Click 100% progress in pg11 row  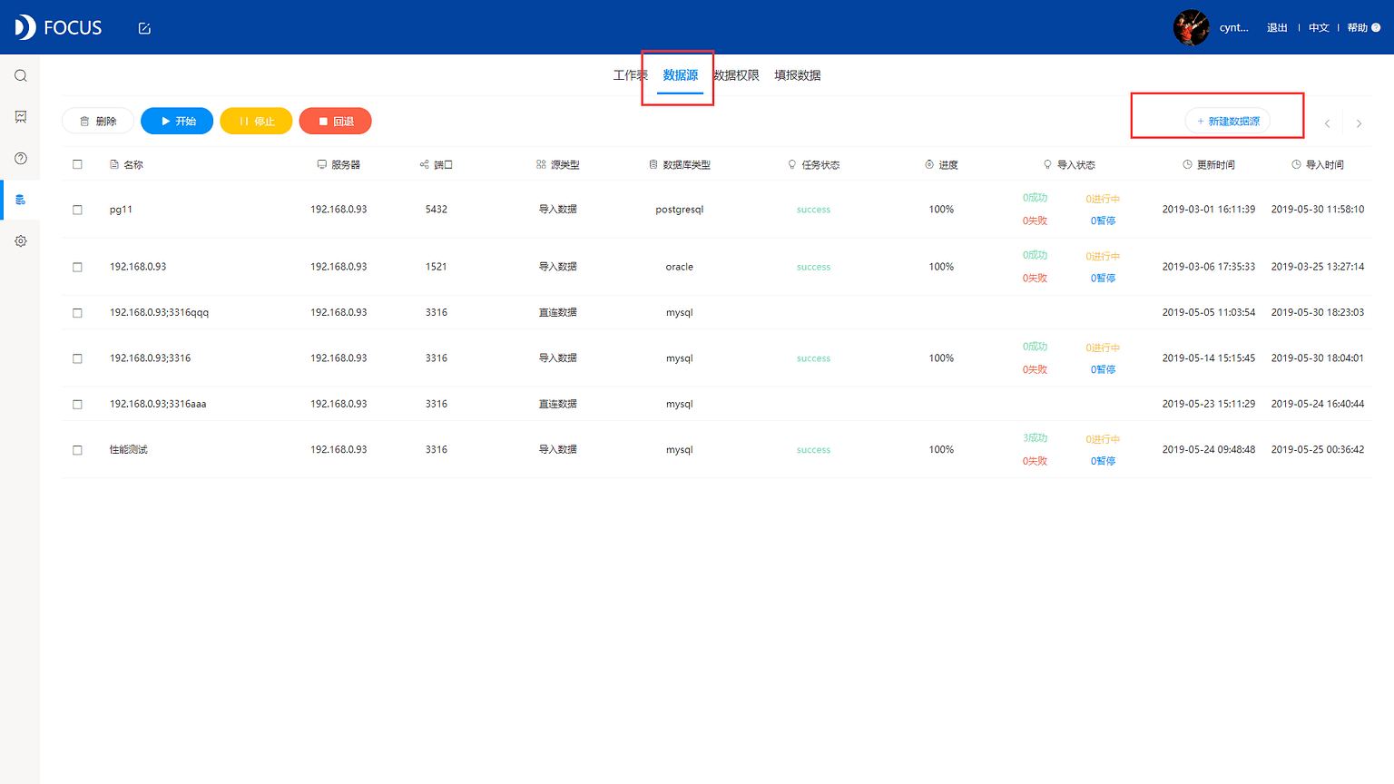(941, 210)
